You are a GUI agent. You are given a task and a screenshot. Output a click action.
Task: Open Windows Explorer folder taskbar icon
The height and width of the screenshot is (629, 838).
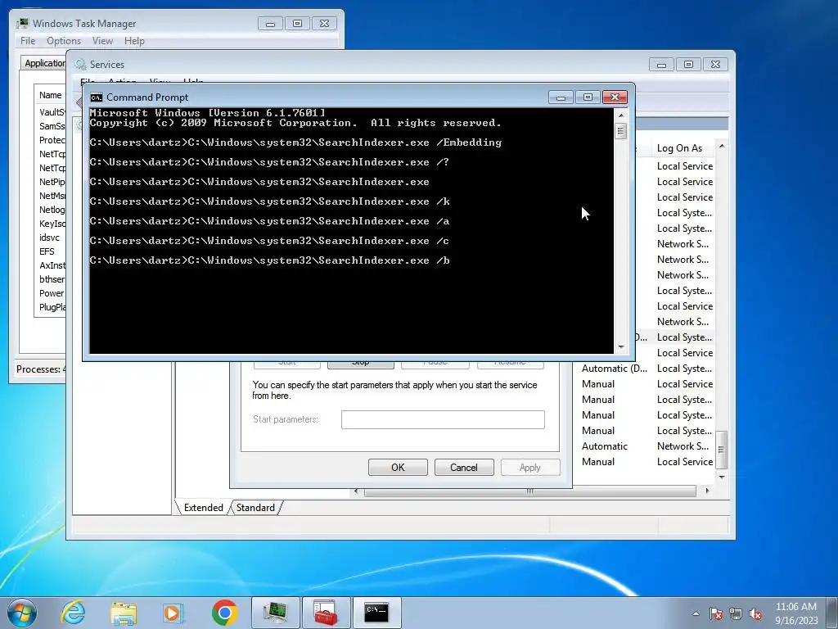coord(124,613)
